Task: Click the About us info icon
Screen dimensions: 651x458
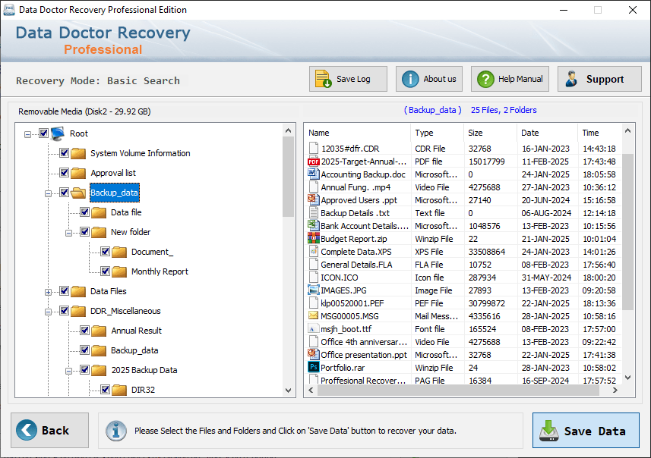Action: point(410,79)
